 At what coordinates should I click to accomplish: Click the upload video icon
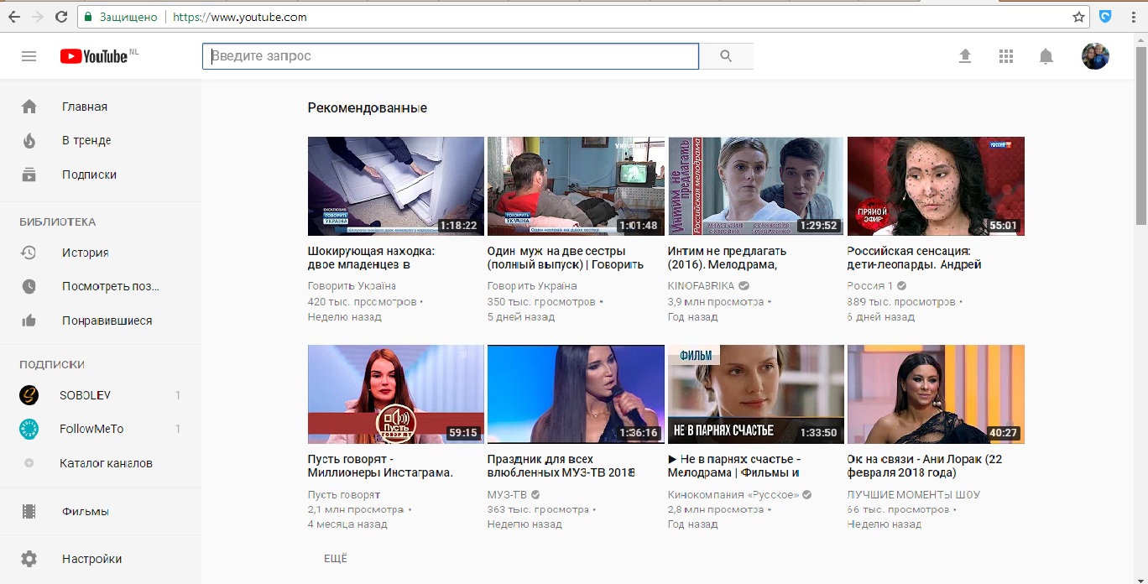(x=965, y=56)
